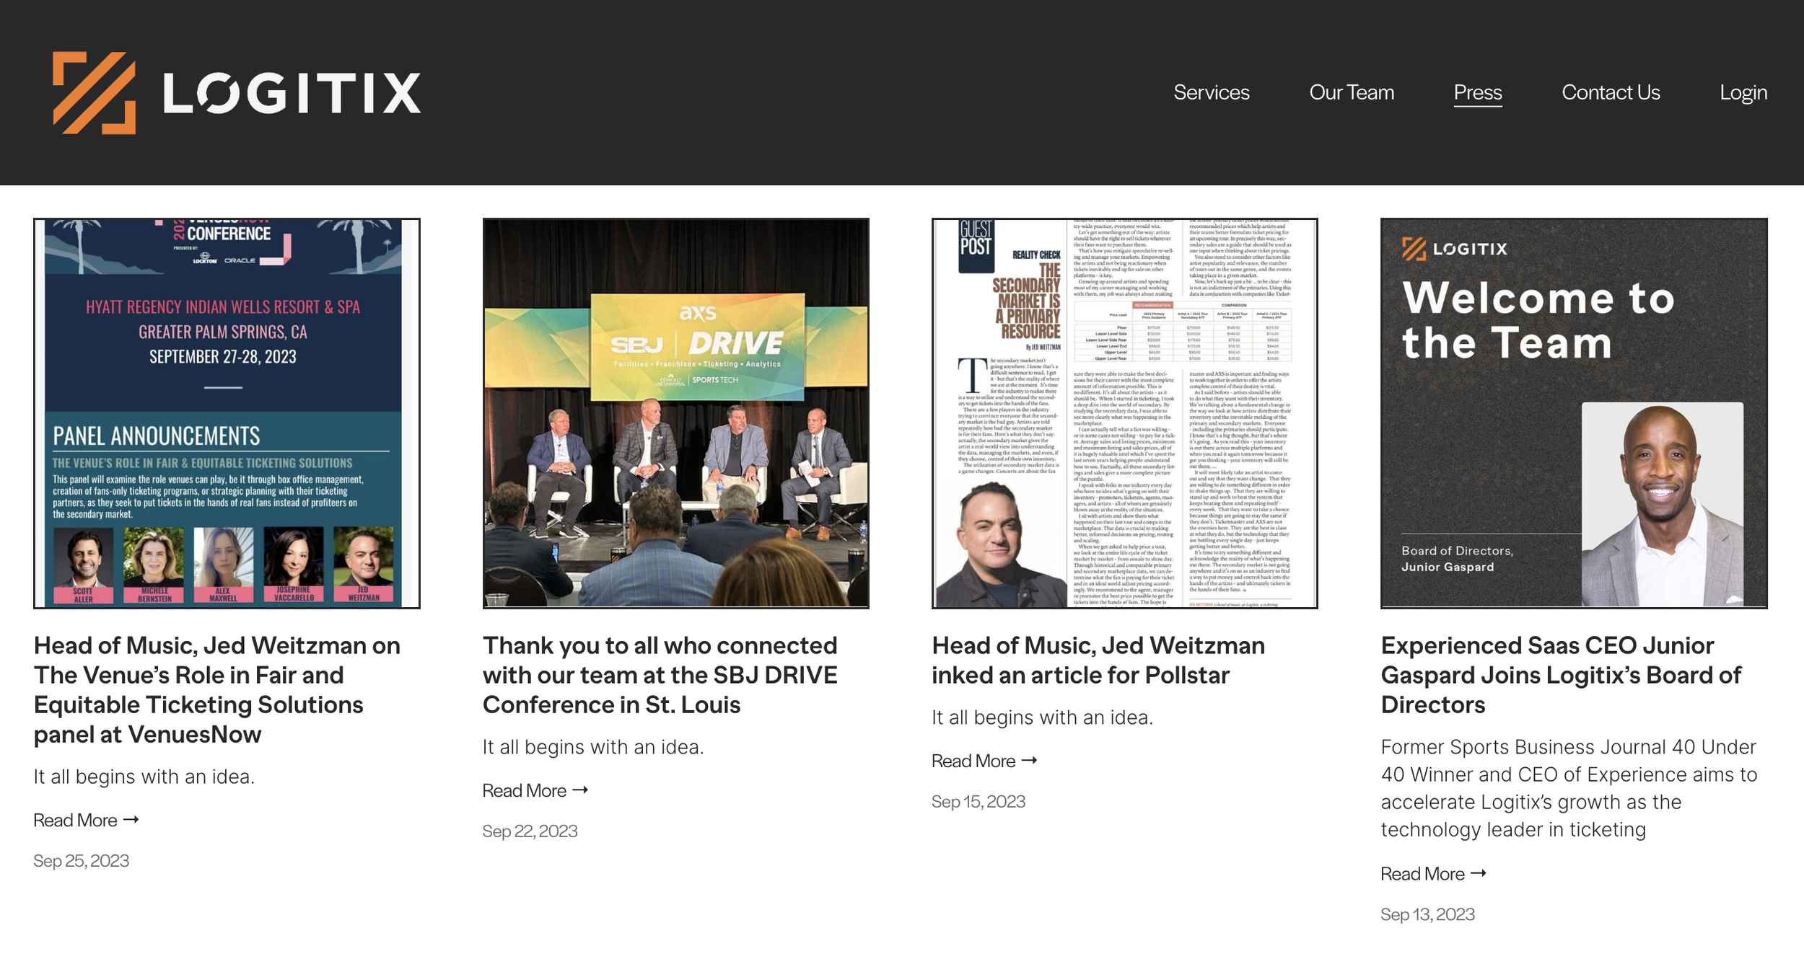Open Junior Gaspard Board of Directors headline

coord(1560,675)
